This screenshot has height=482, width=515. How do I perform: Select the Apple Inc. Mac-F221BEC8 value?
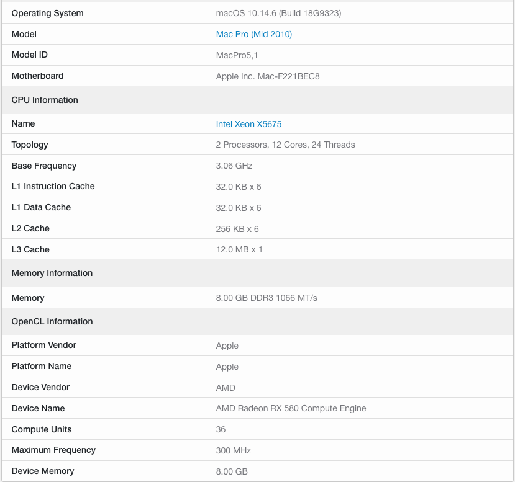268,76
